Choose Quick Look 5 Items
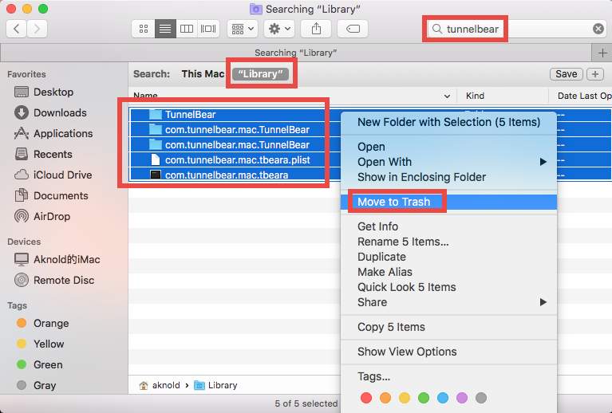The height and width of the screenshot is (413, 612). coord(448,287)
